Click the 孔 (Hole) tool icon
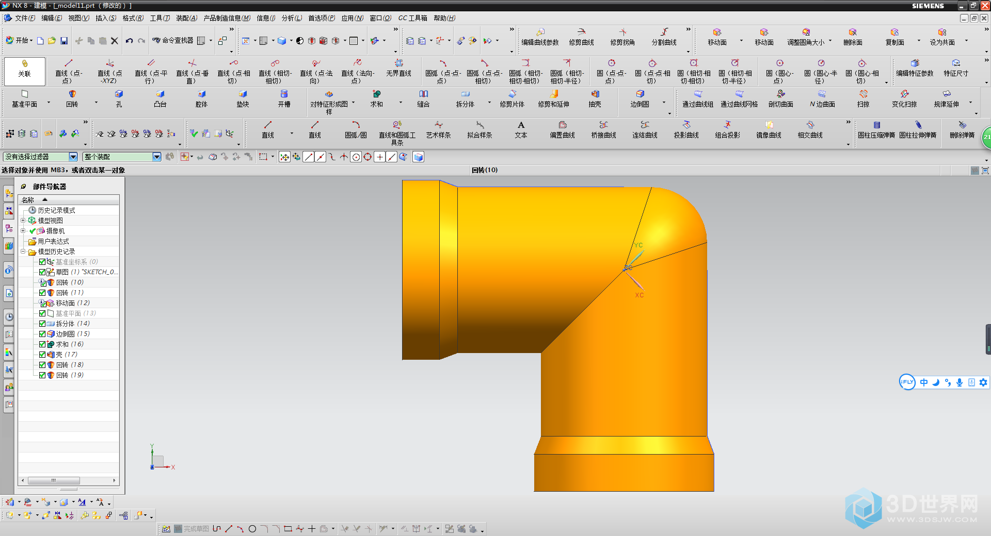991x536 pixels. (x=119, y=98)
